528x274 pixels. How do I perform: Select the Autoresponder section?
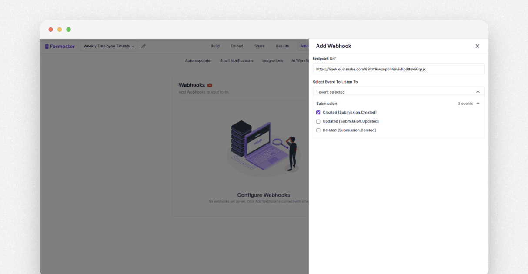(198, 60)
